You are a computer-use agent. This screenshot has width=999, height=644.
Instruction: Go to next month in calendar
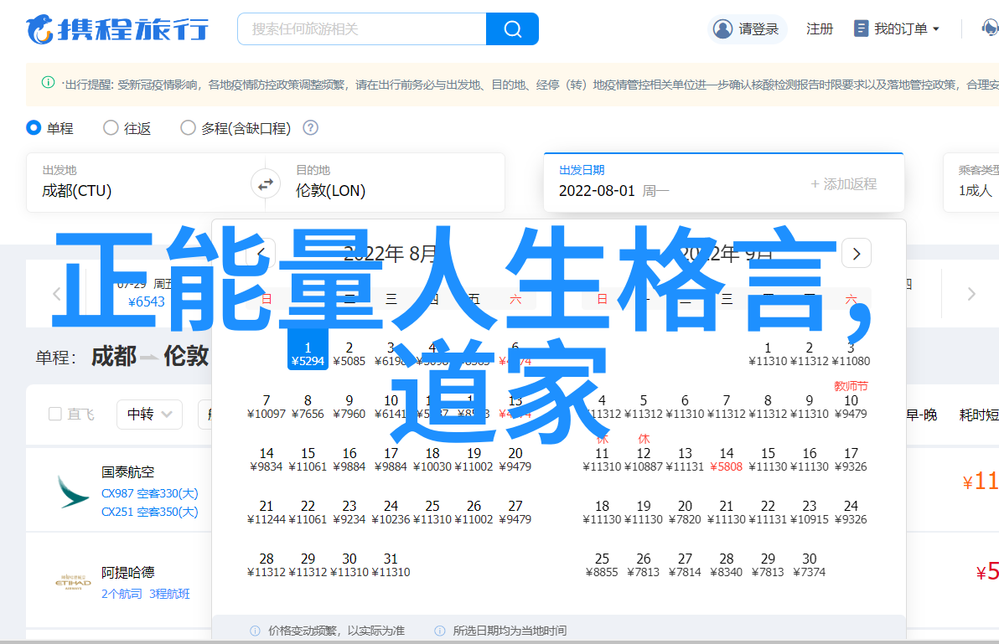[x=856, y=253]
